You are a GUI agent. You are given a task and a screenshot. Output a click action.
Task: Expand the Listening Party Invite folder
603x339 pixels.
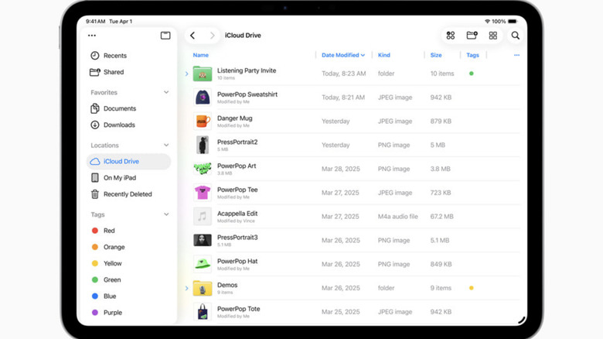pos(187,74)
